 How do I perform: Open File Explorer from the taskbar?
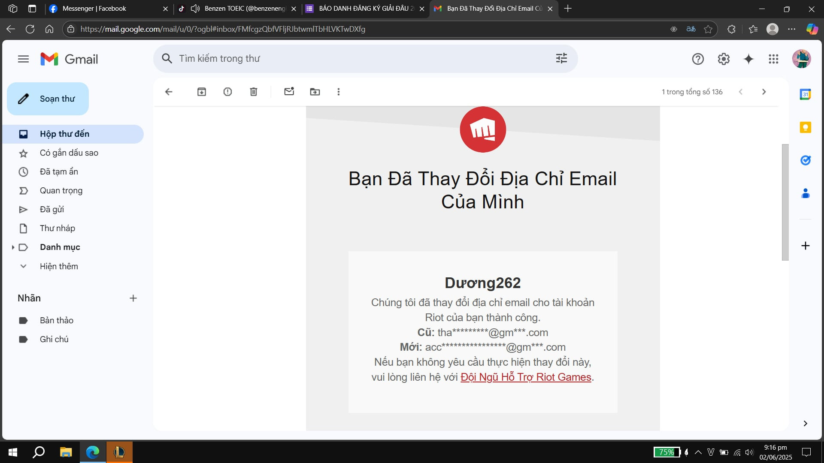click(x=66, y=452)
